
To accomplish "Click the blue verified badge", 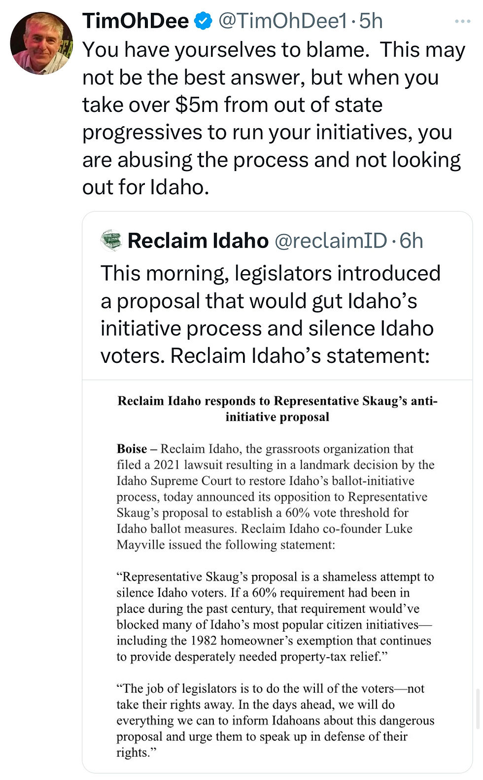I will coord(203,21).
